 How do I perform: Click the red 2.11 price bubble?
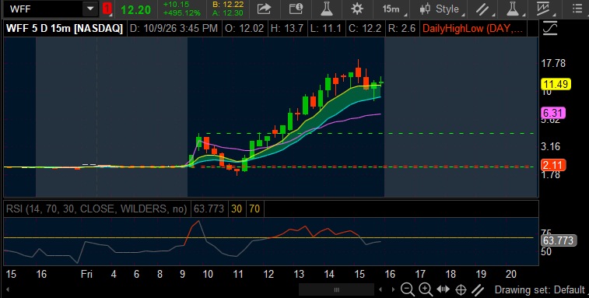click(x=553, y=165)
